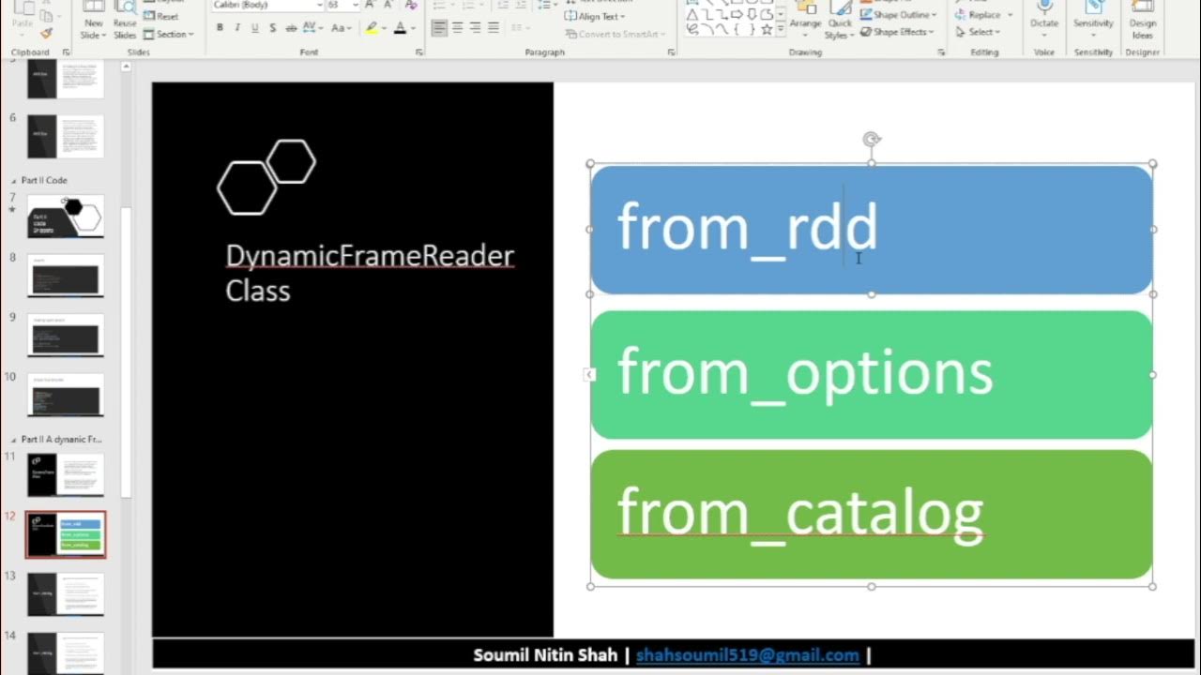Align text left
The width and height of the screenshot is (1201, 675).
(439, 28)
